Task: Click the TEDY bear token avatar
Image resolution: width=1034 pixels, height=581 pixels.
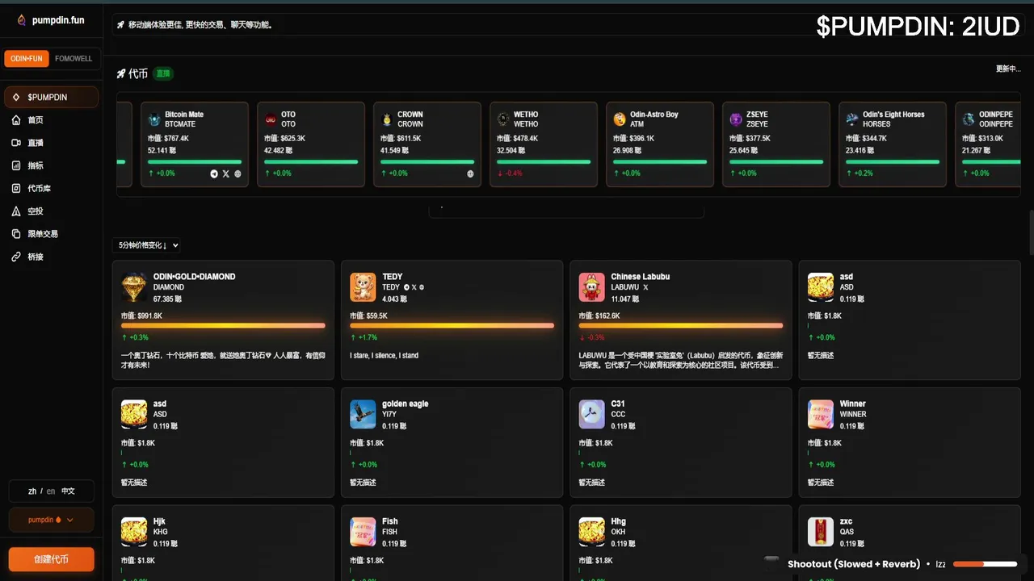Action: (363, 287)
